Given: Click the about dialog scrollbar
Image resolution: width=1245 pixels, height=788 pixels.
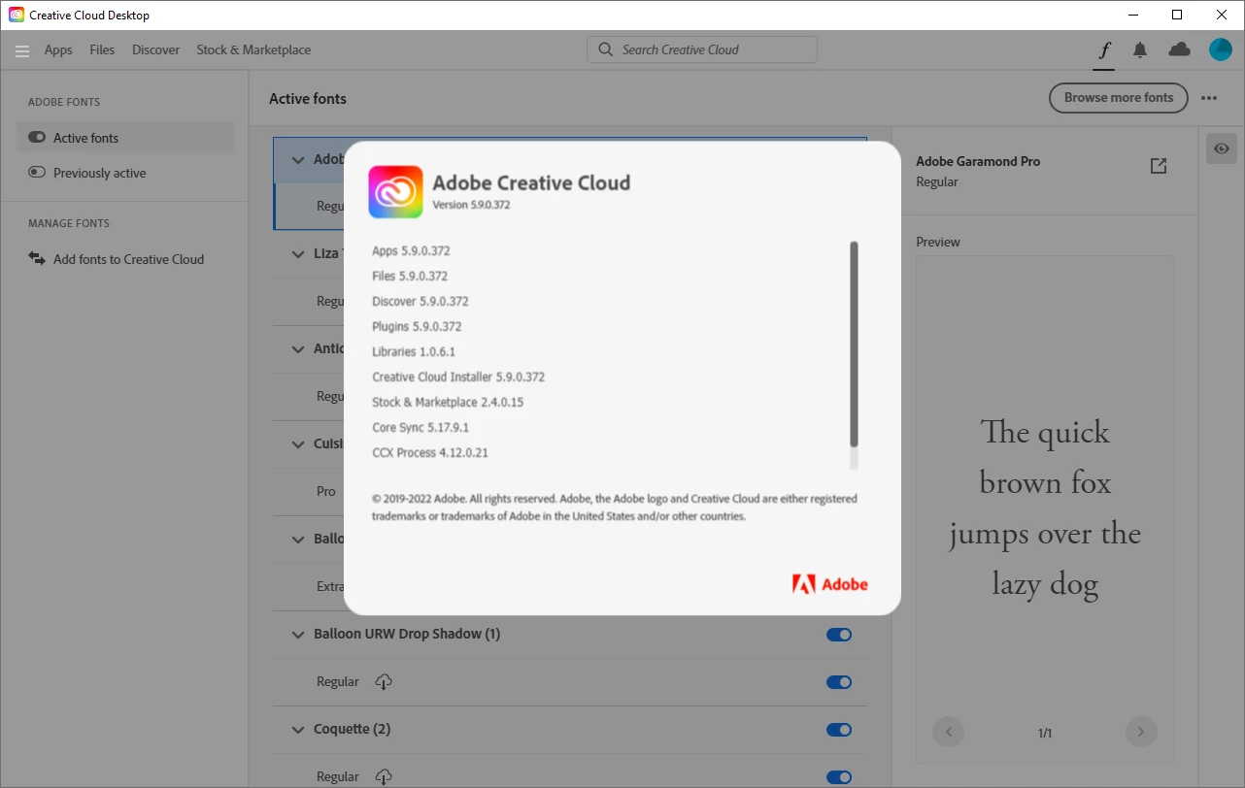Looking at the screenshot, I should 854,345.
